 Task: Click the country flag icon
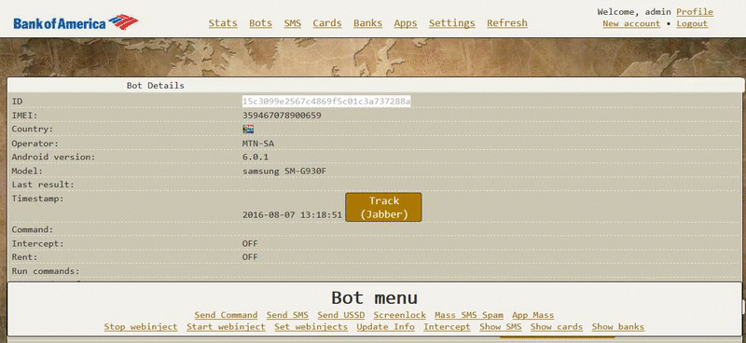pos(248,129)
